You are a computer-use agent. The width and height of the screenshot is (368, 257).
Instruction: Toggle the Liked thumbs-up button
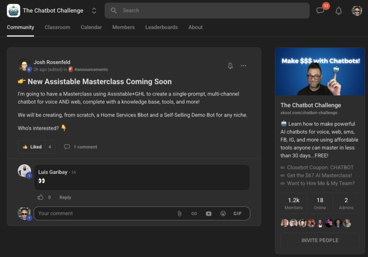32,147
